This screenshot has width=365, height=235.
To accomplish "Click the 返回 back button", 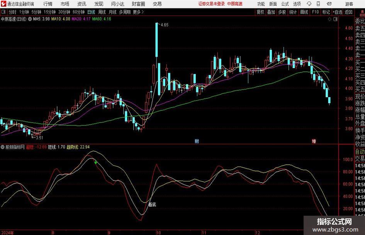I will point(348,12).
